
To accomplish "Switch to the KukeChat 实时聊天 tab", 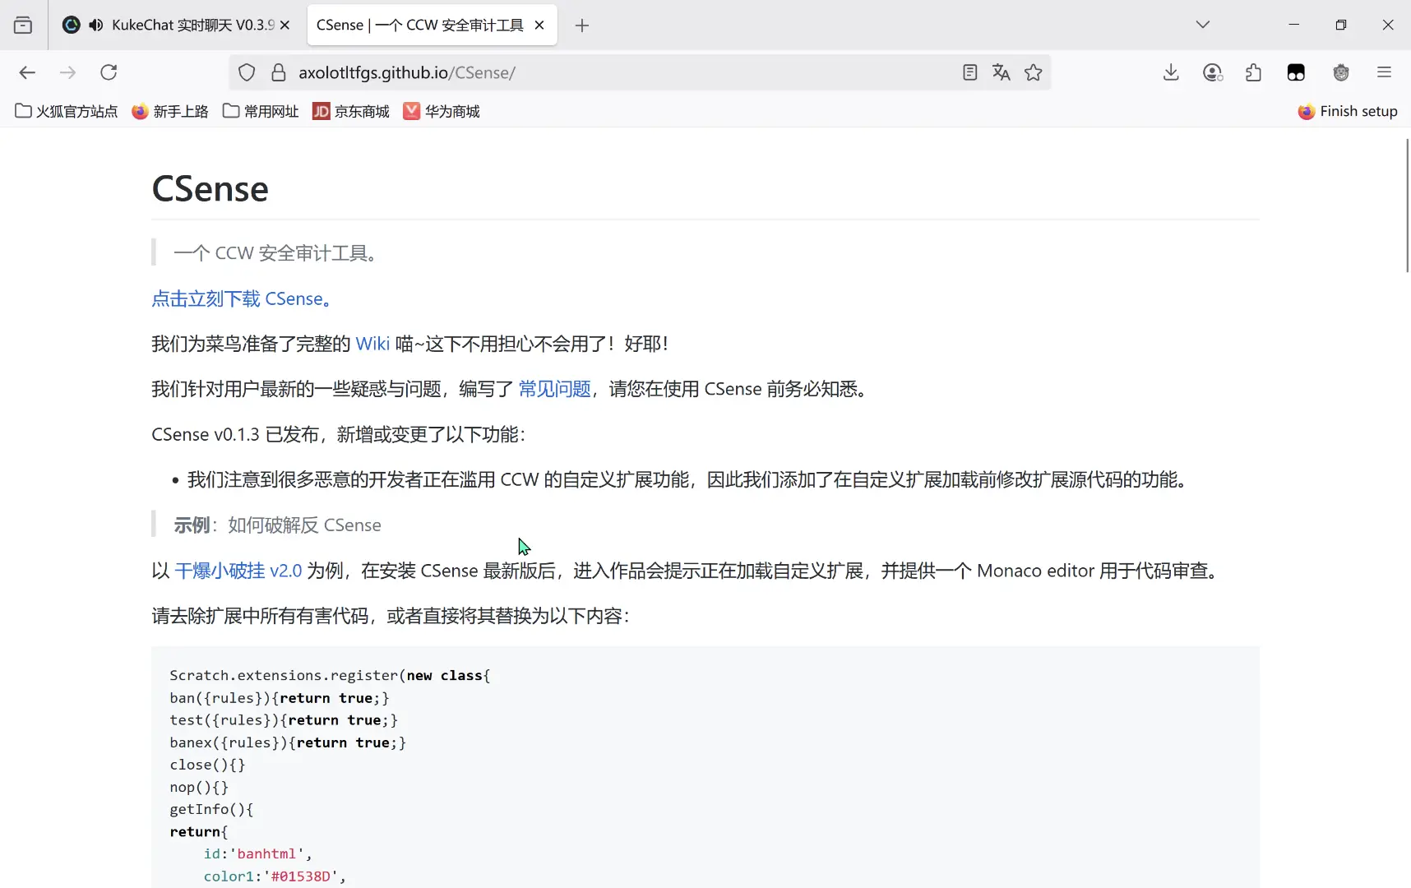I will (x=177, y=25).
